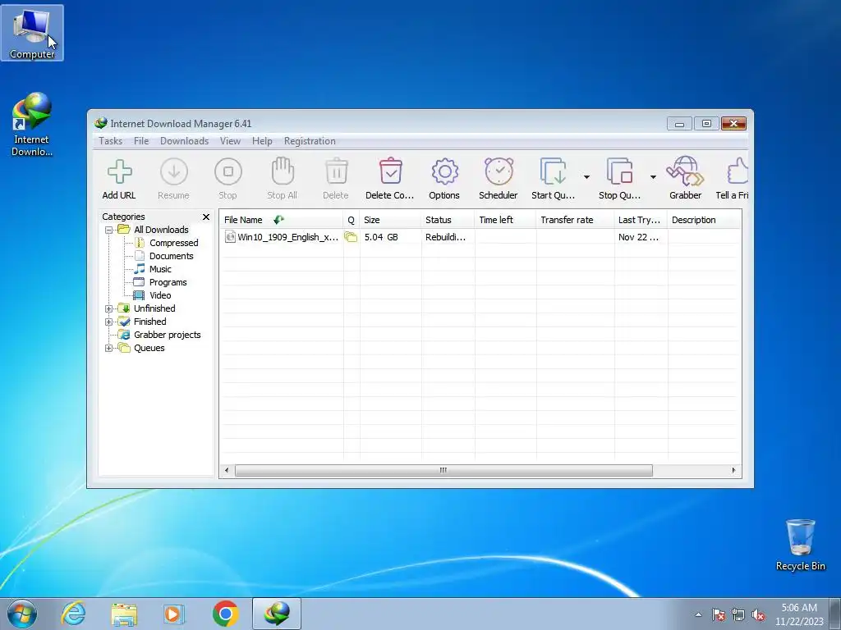The image size is (841, 630).
Task: Open the Scheduler clock icon
Action: tap(499, 171)
